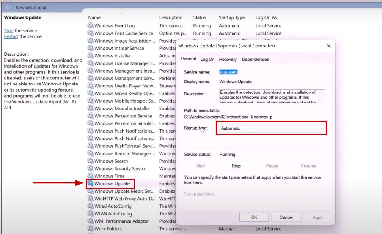Viewport: 382px width, 234px height.
Task: Select the Windows Search service name
Action: pos(111,161)
